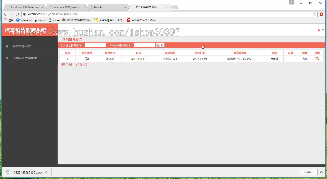
Task: Click the address bar URL
Action: (53, 14)
